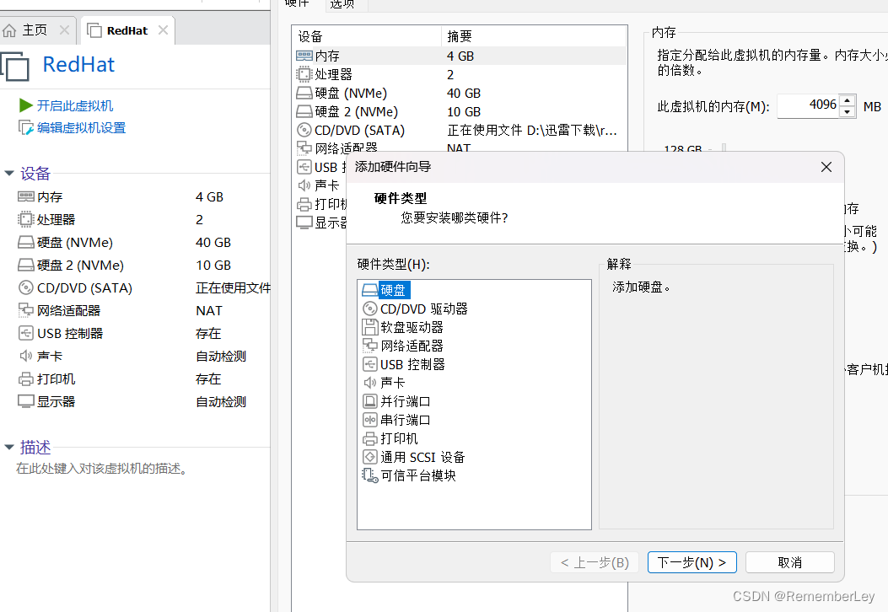Click CD/DVD (SATA) icon in settings table
Screen dimensions: 888x612
[x=304, y=130]
